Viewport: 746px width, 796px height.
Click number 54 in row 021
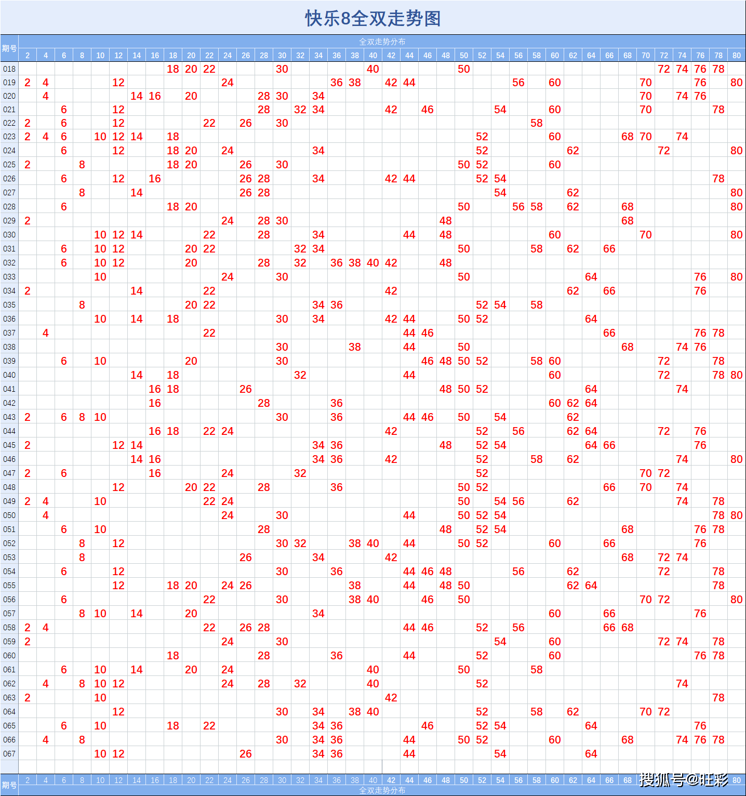coord(500,110)
